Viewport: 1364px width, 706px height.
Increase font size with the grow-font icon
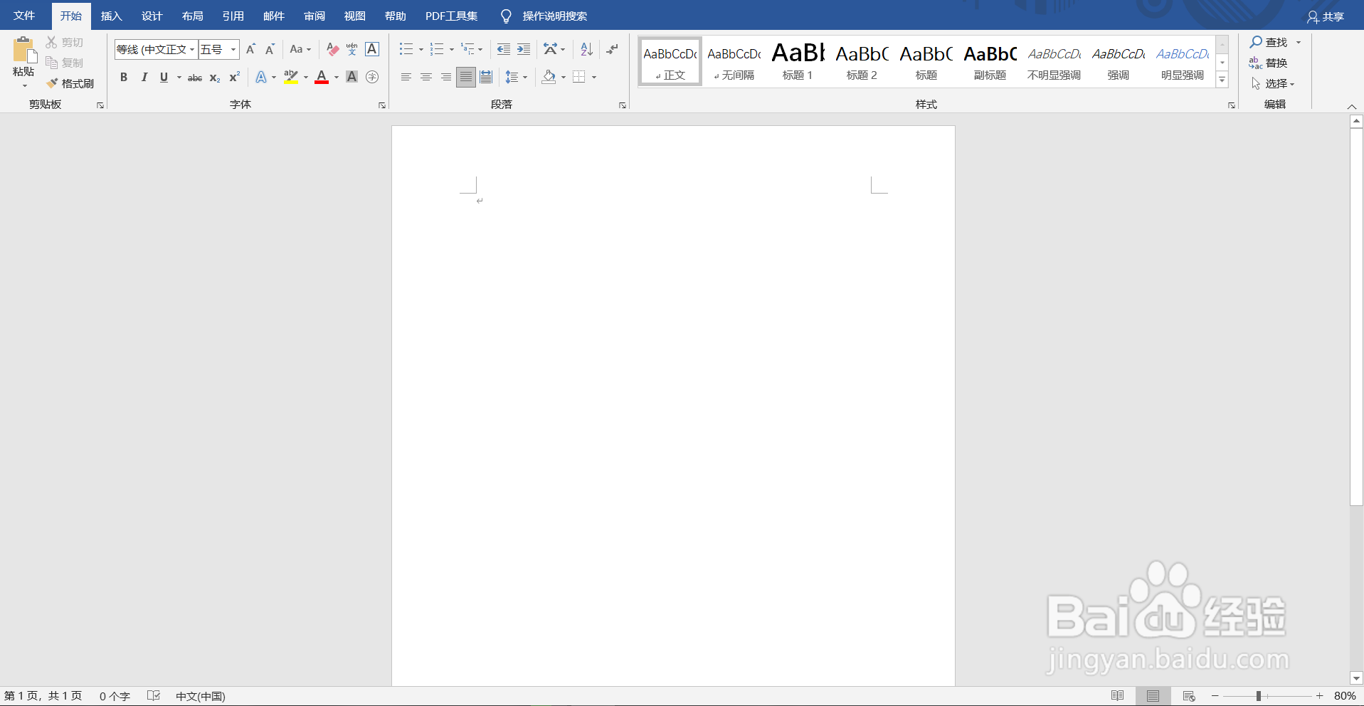(x=250, y=49)
